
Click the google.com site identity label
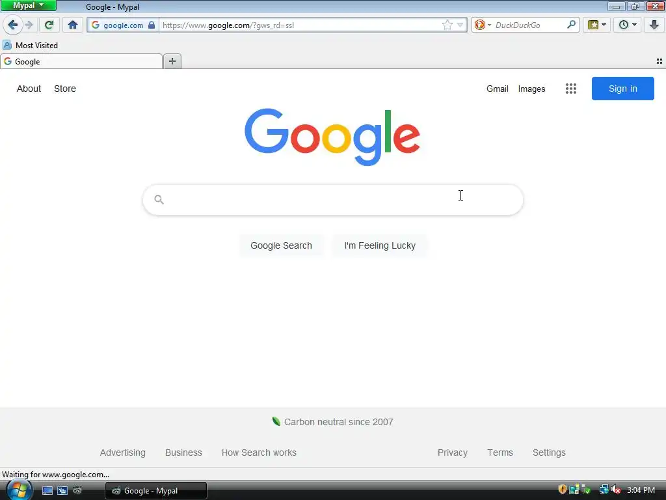[x=123, y=25]
